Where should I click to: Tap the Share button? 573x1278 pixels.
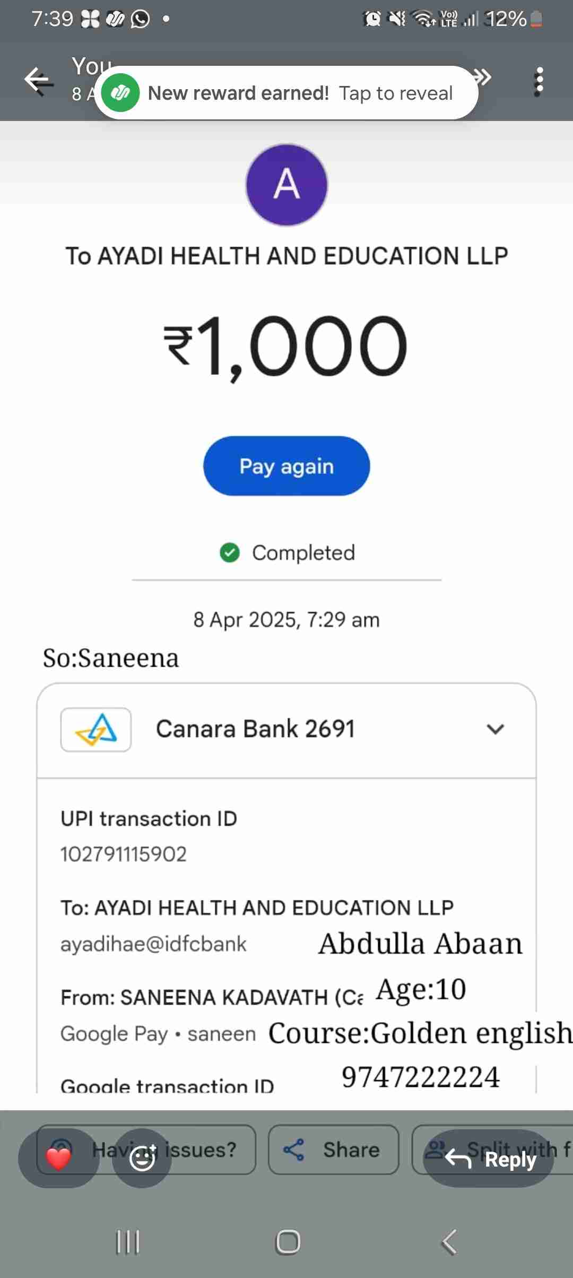(x=333, y=1150)
